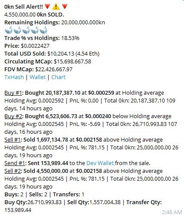Open the Wallet link
This screenshot has height=215, width=184.
pos(38,77)
